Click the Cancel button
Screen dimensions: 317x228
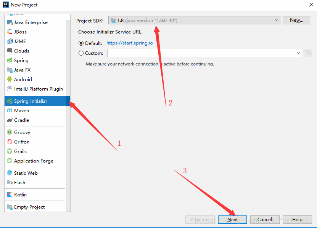265,220
